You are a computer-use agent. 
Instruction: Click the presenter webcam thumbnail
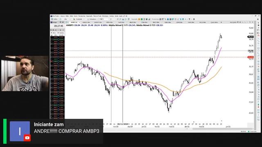pos(25,73)
